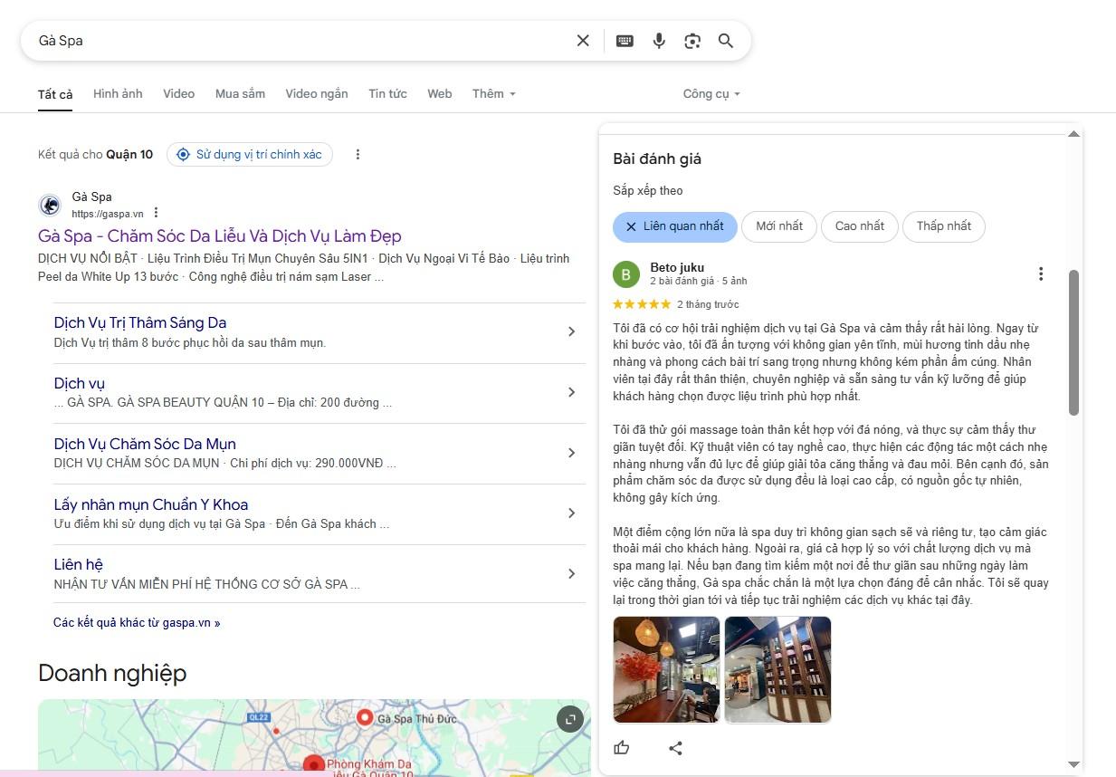Open the Công cụ tools dropdown
The width and height of the screenshot is (1116, 777).
711,93
